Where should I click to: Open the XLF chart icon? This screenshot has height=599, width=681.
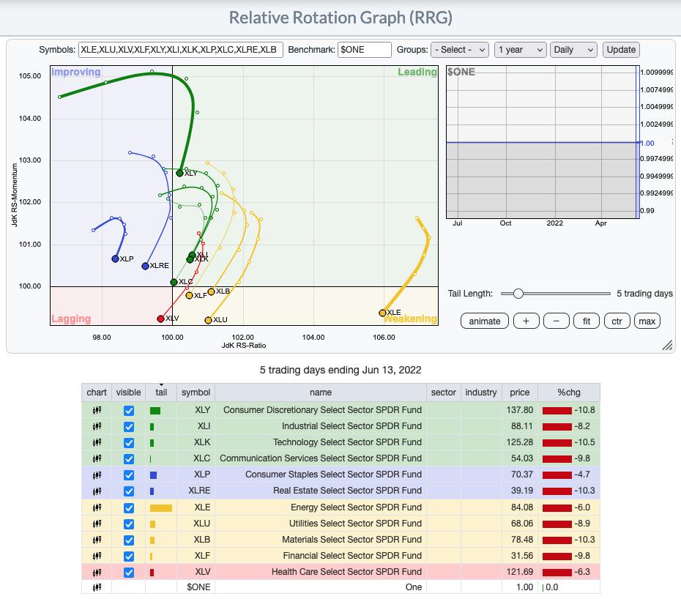point(97,556)
